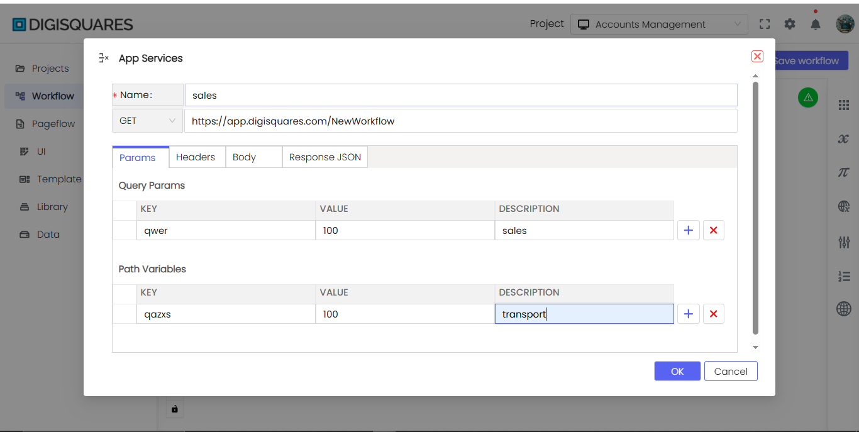
Task: Open Library in the sidebar
Action: coord(43,207)
